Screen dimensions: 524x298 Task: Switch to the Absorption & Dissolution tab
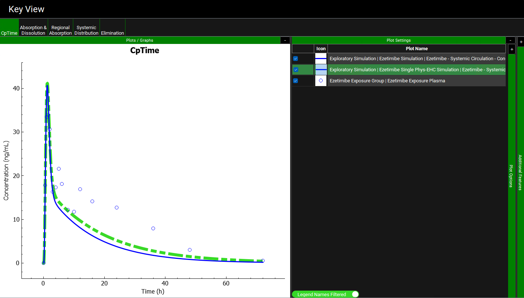point(33,30)
